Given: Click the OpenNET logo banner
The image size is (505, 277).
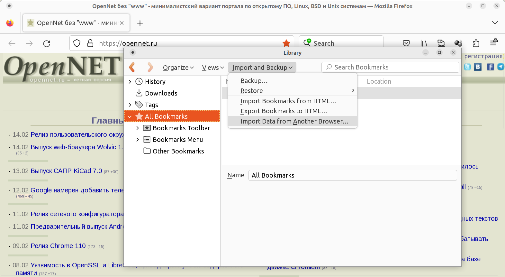Looking at the screenshot, I should coord(62,69).
